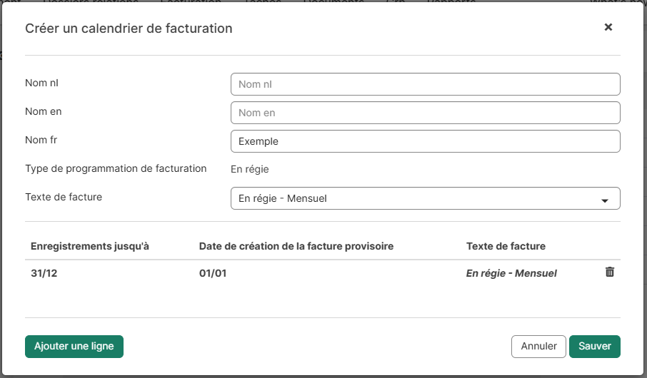Click the Texte de facture form label

pos(64,196)
